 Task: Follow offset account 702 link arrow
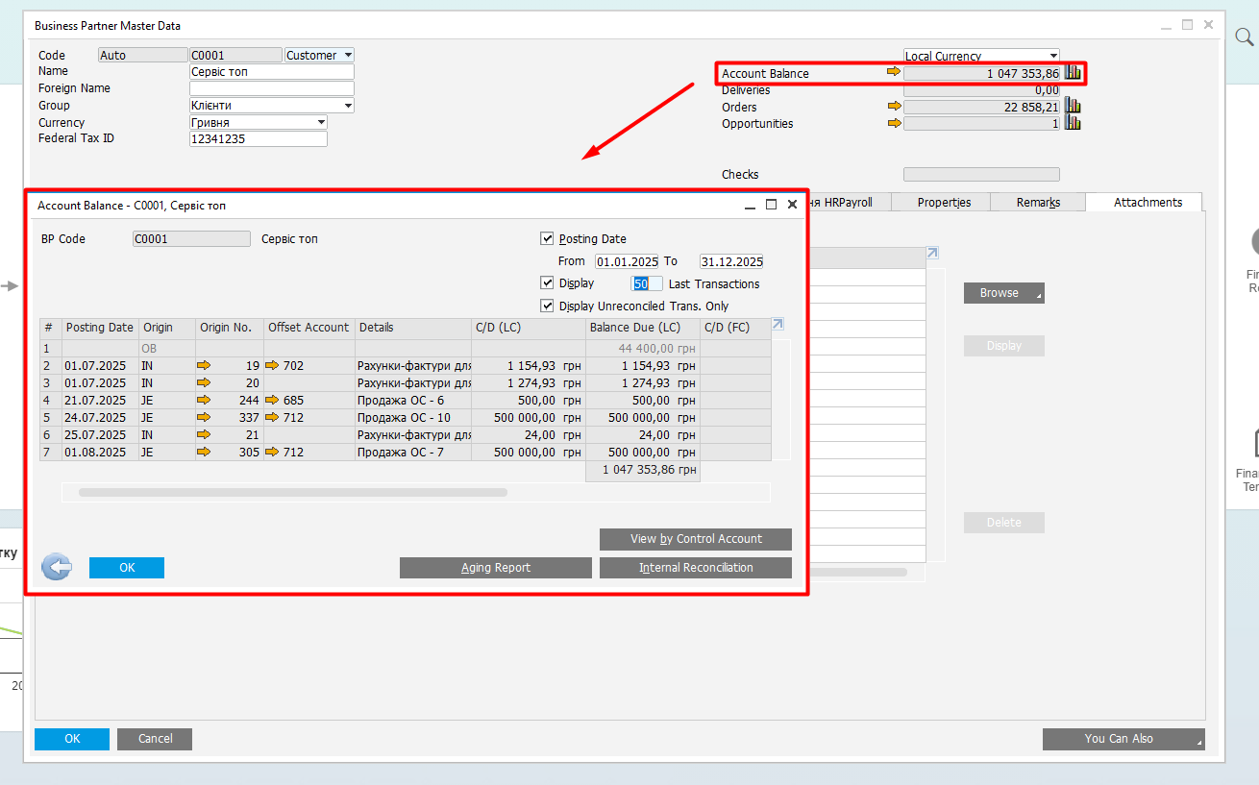pyautogui.click(x=273, y=366)
